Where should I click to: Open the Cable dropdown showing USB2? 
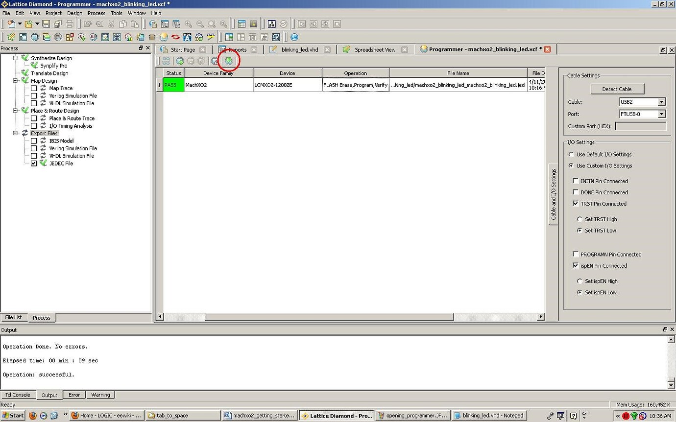662,102
